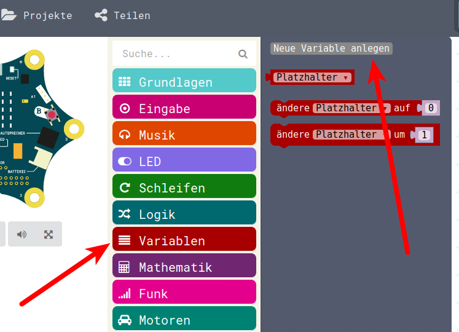Open the Variablen category

pyautogui.click(x=184, y=239)
